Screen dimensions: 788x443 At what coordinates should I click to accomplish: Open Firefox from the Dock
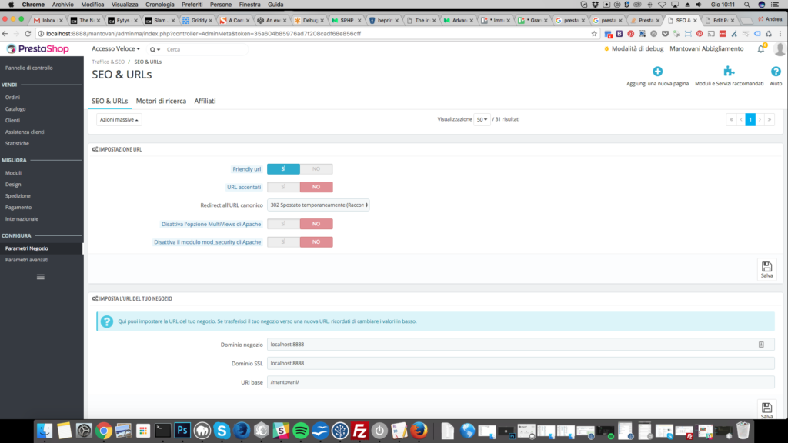[x=419, y=431]
